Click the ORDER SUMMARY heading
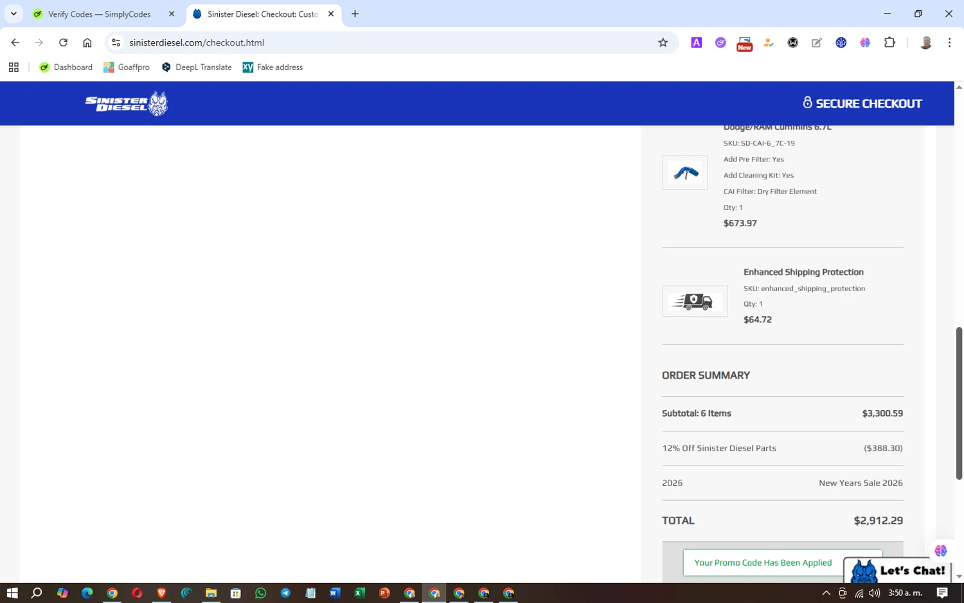The image size is (964, 603). point(706,375)
